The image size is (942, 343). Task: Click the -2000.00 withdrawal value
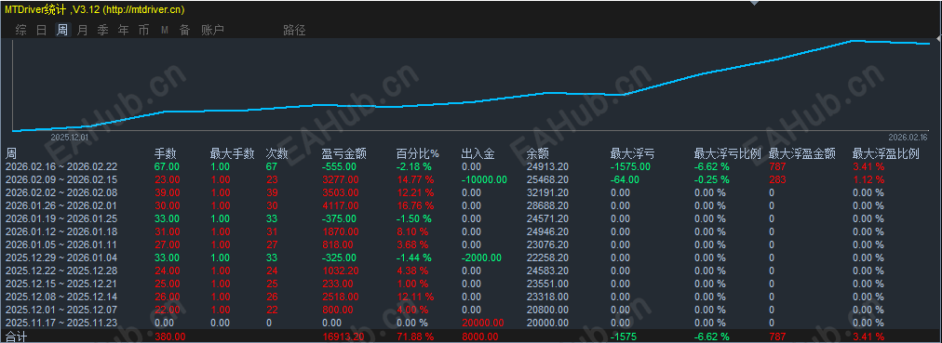coord(482,257)
